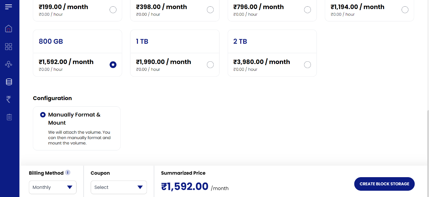Open the storage database sidebar icon
This screenshot has width=429, height=197.
pos(9,82)
